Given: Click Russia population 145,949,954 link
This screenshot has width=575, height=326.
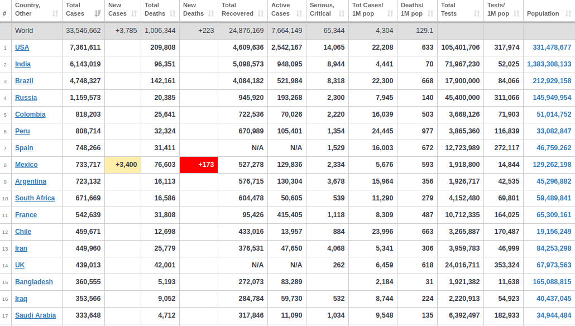Looking at the screenshot, I should pos(552,98).
